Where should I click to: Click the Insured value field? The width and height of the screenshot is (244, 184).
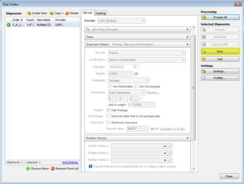(x=138, y=129)
